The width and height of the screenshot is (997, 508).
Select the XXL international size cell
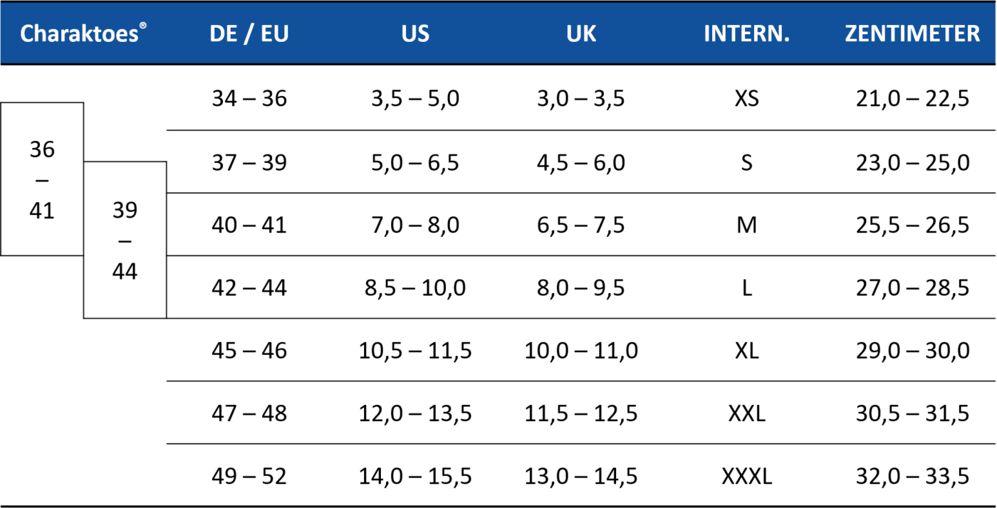(x=746, y=413)
